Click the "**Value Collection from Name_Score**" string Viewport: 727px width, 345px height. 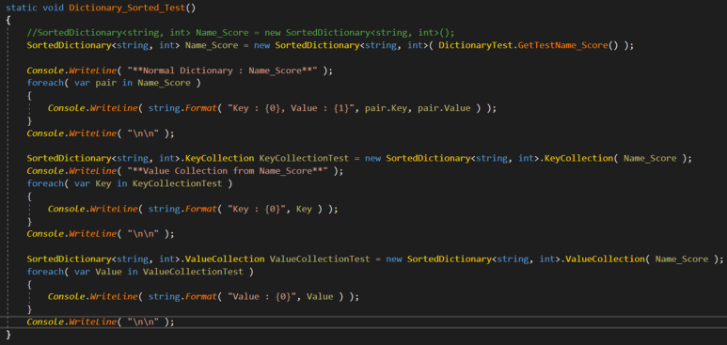(x=228, y=171)
